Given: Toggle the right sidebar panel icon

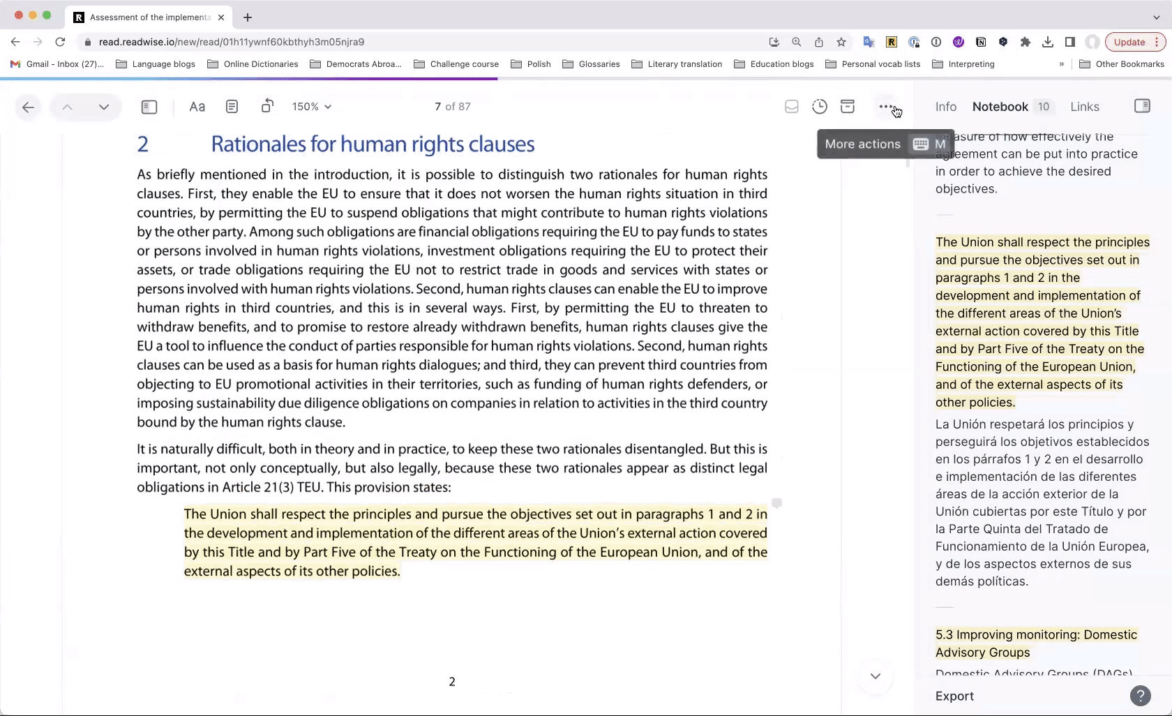Looking at the screenshot, I should click(x=1142, y=106).
